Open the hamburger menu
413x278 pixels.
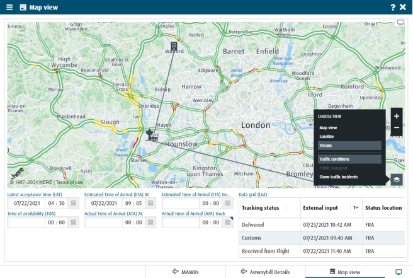(x=9, y=7)
